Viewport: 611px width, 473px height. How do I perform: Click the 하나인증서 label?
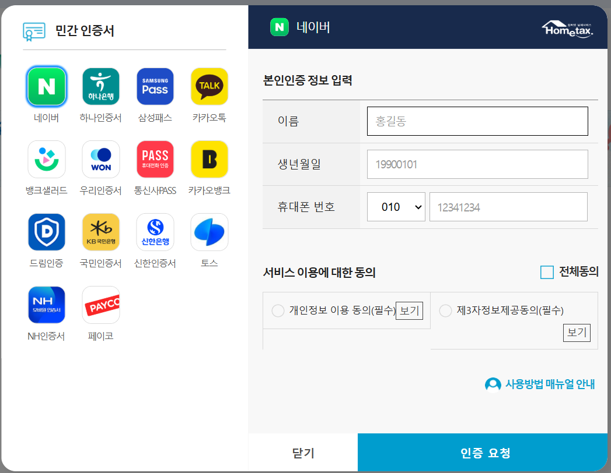(x=100, y=118)
